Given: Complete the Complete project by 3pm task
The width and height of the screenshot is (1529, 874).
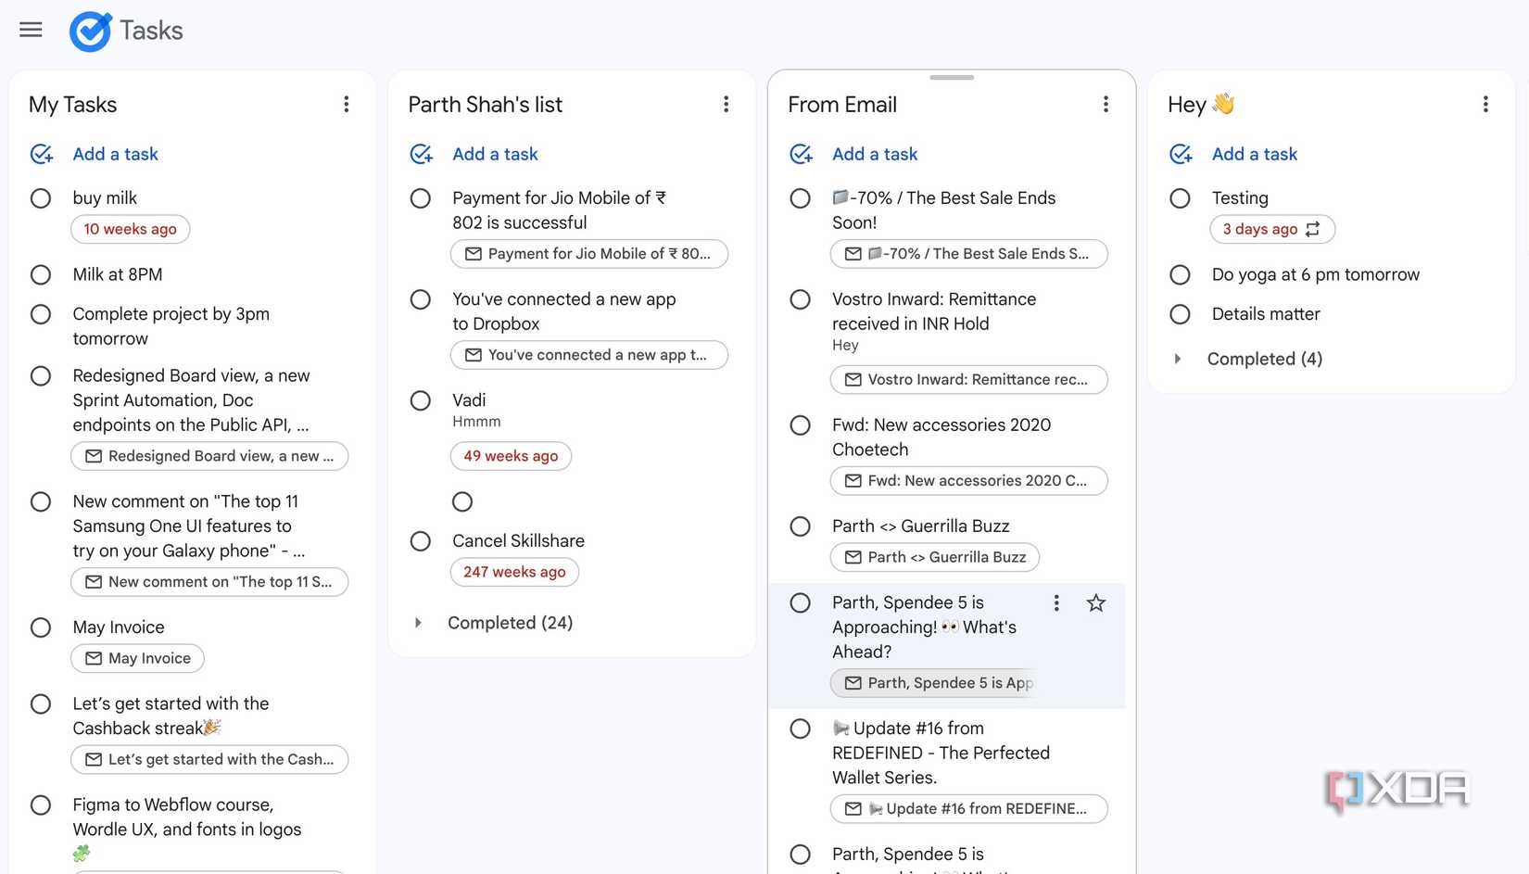Looking at the screenshot, I should 41,314.
